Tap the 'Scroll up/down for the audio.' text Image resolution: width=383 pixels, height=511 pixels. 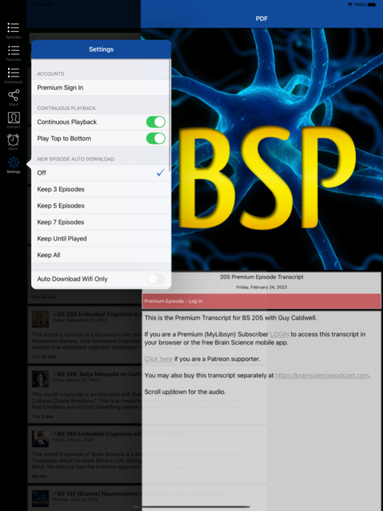tap(185, 392)
